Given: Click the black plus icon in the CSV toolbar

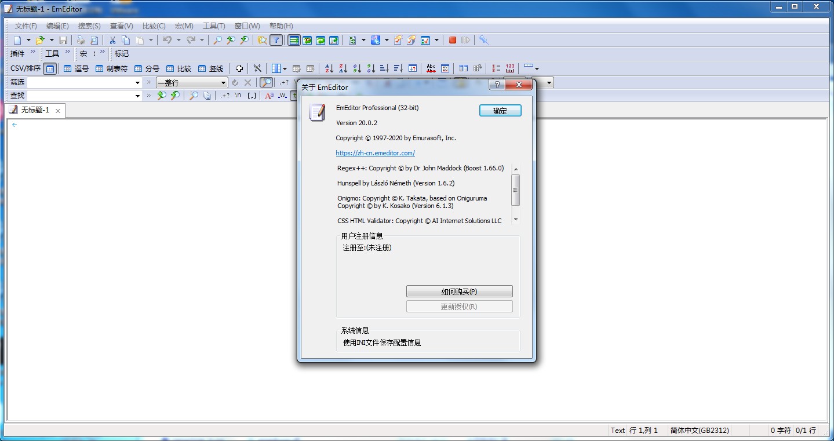Looking at the screenshot, I should tap(239, 68).
